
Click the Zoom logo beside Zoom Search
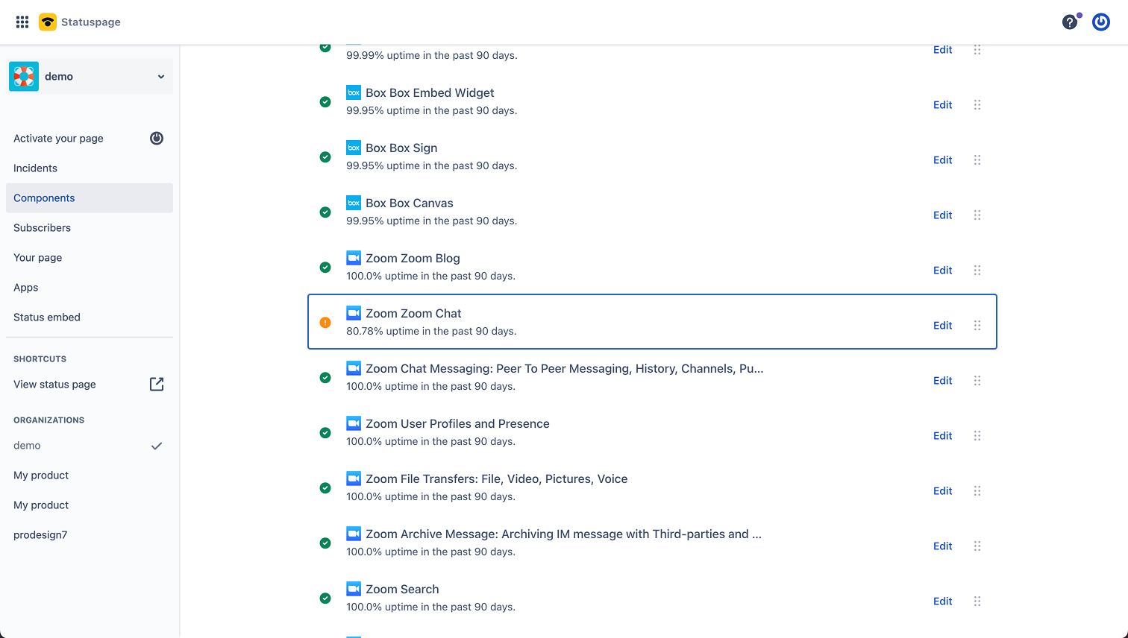pyautogui.click(x=354, y=589)
